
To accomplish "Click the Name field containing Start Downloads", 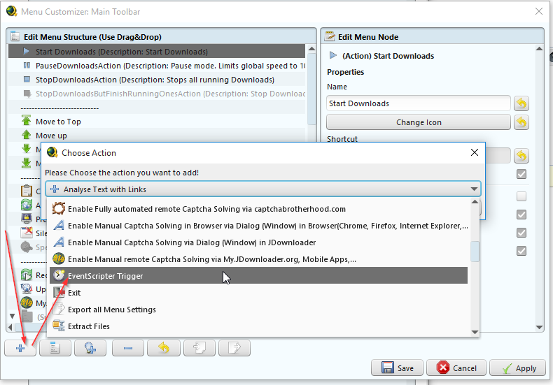I will pos(419,103).
